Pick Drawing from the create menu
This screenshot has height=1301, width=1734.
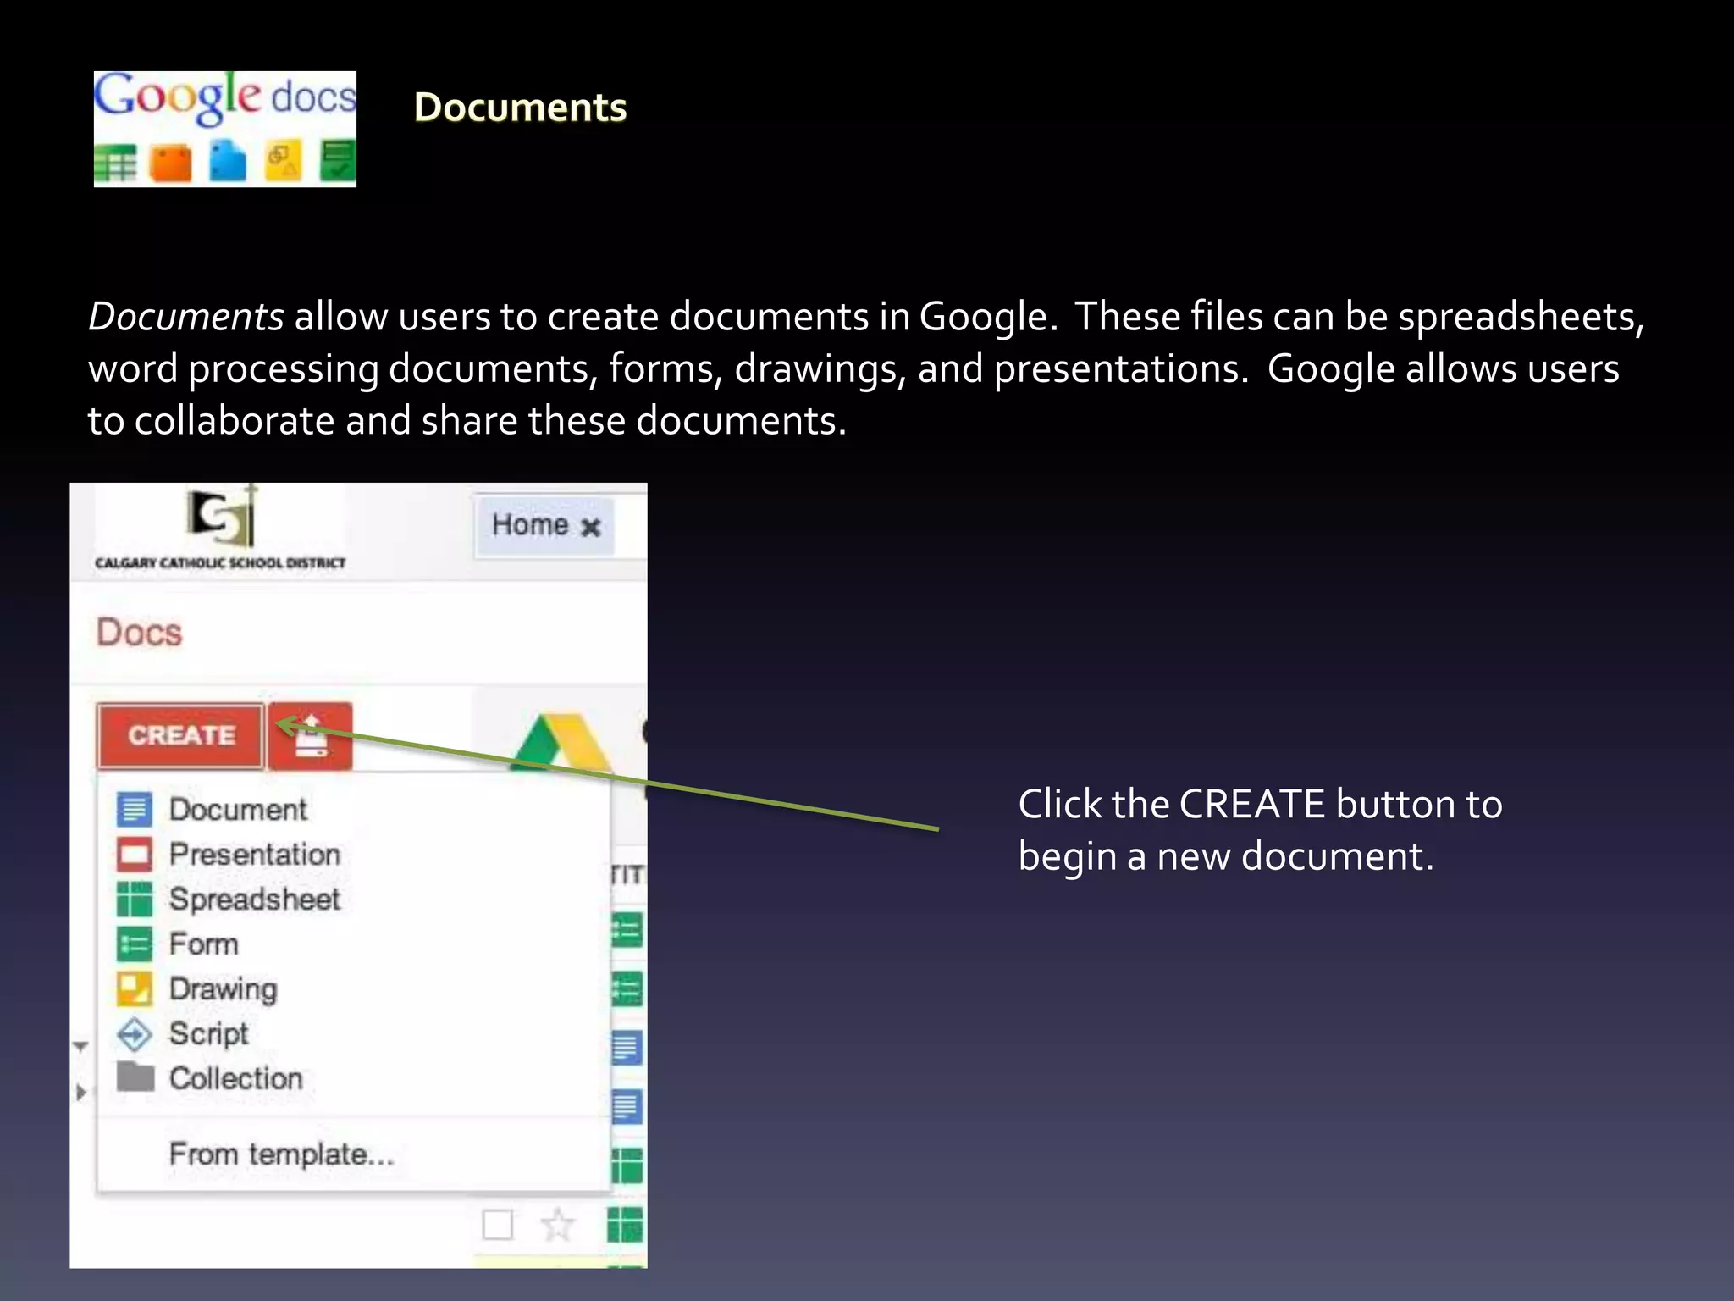224,989
